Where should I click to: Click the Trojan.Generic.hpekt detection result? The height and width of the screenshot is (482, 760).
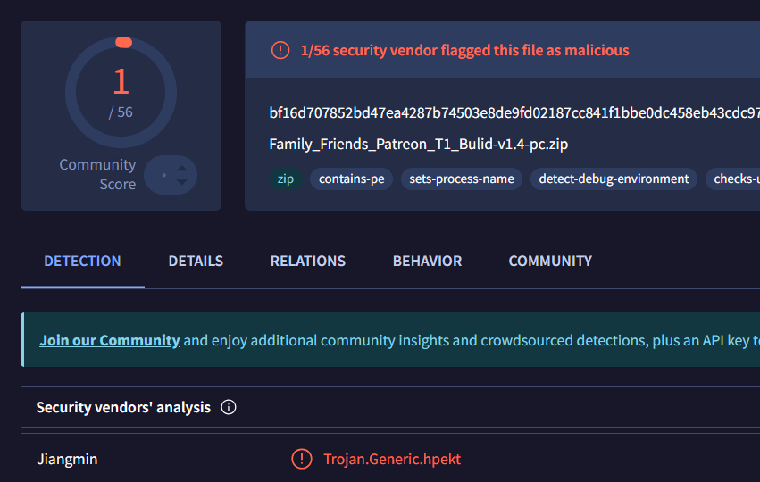coord(392,459)
